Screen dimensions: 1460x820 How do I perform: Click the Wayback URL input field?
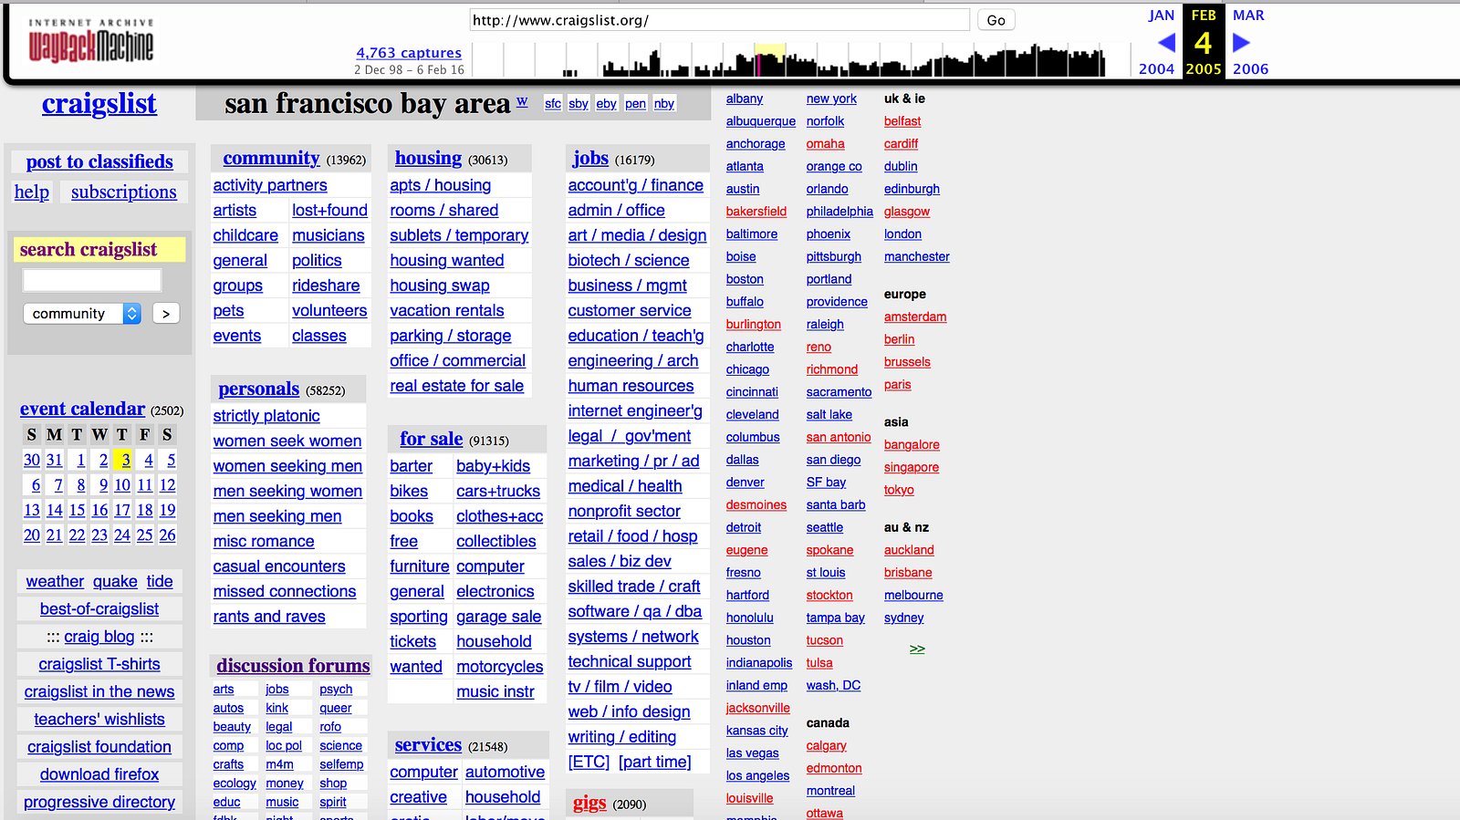[719, 20]
